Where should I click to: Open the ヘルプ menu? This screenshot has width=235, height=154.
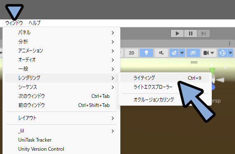pyautogui.click(x=34, y=23)
